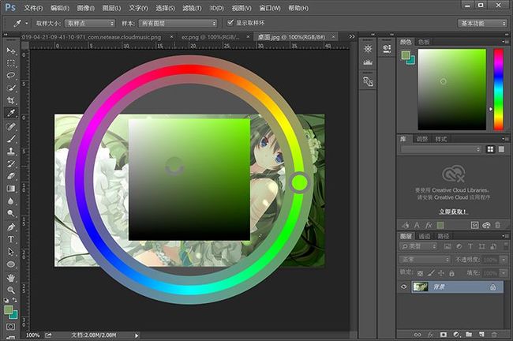Select the Crop tool
The width and height of the screenshot is (513, 341).
click(x=11, y=100)
